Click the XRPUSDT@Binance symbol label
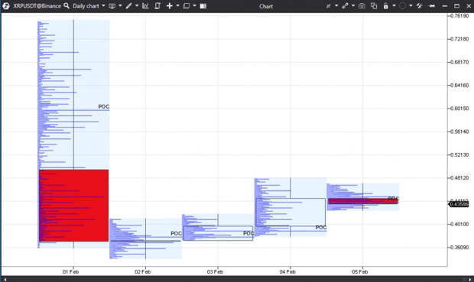This screenshot has height=282, width=474. [37, 6]
